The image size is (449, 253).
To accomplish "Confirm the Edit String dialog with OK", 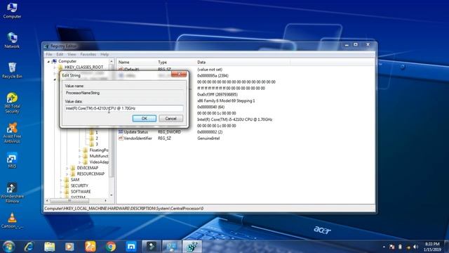I will [x=145, y=119].
